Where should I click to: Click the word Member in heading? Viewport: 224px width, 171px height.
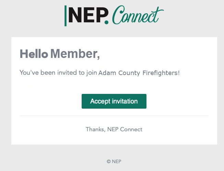coord(75,54)
